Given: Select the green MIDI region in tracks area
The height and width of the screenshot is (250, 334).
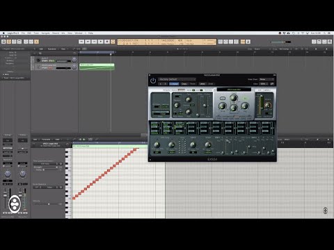Looking at the screenshot, I should 97,67.
